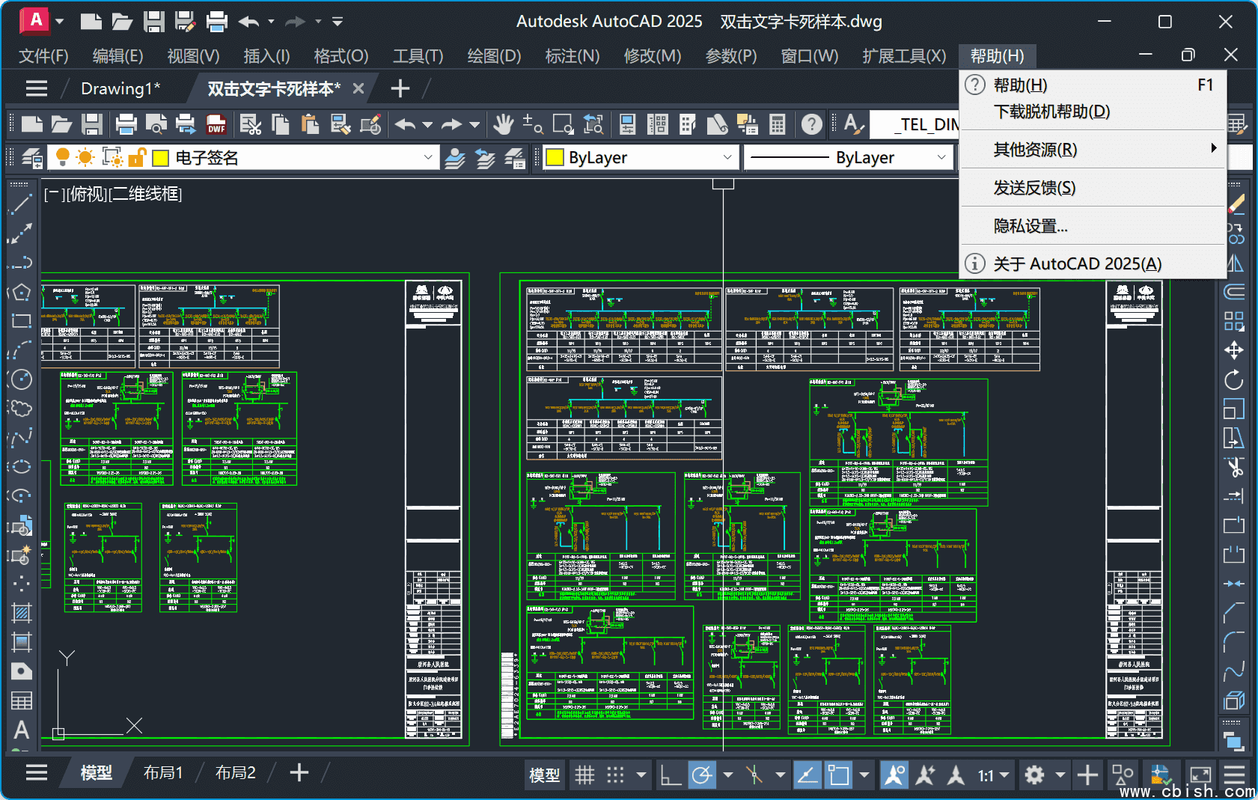Toggle polar tracking in the status bar

700,775
